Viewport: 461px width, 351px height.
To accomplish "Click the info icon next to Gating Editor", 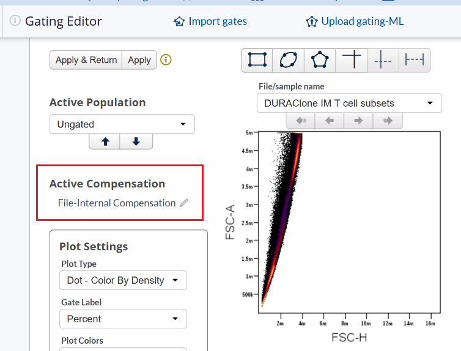I will click(15, 21).
